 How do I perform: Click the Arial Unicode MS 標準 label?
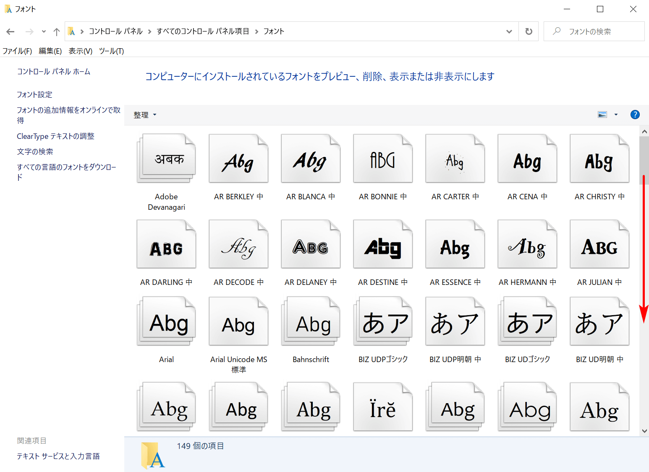coord(238,365)
